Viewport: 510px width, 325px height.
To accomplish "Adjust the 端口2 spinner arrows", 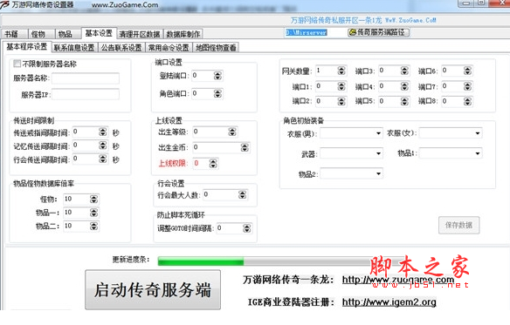I will (x=341, y=101).
